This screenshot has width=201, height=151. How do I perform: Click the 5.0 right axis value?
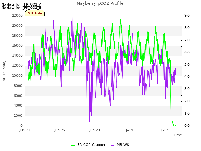click(187, 64)
